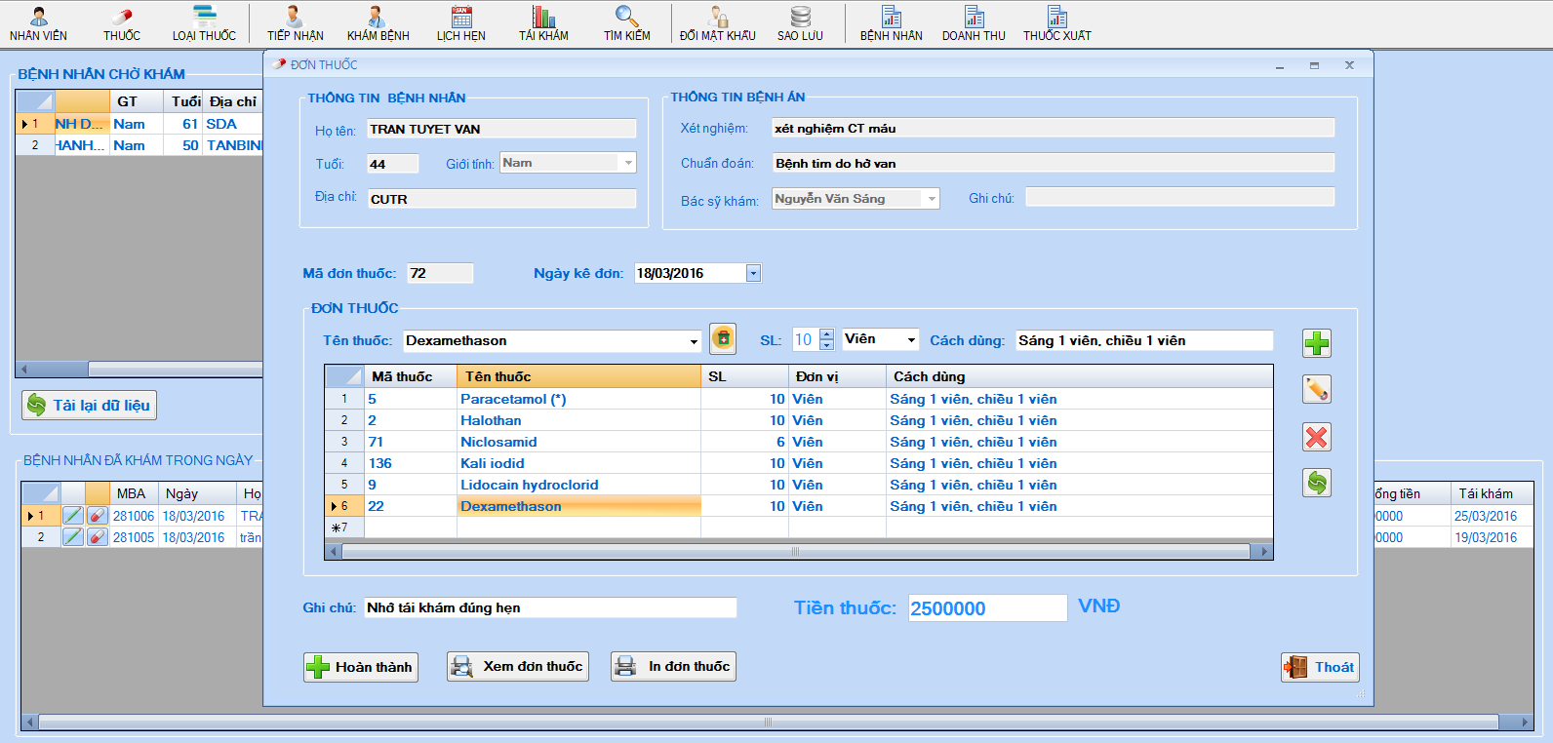Click the medicine table horizontal scrollbar right arrow

(x=1264, y=552)
